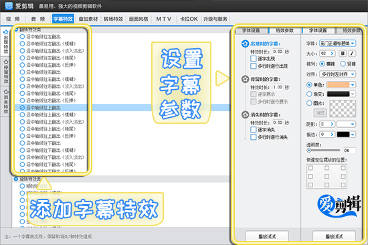The image size is (368, 245).
Task: Select 沿中轴线往左翻出（拖尾） effect
Action: point(48,58)
